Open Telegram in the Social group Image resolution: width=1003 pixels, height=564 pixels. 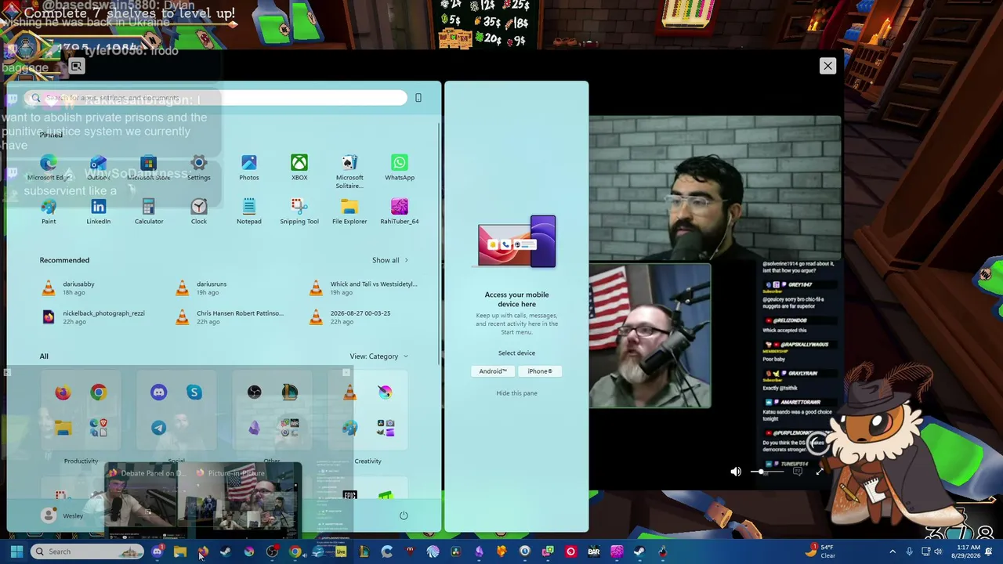[159, 428]
